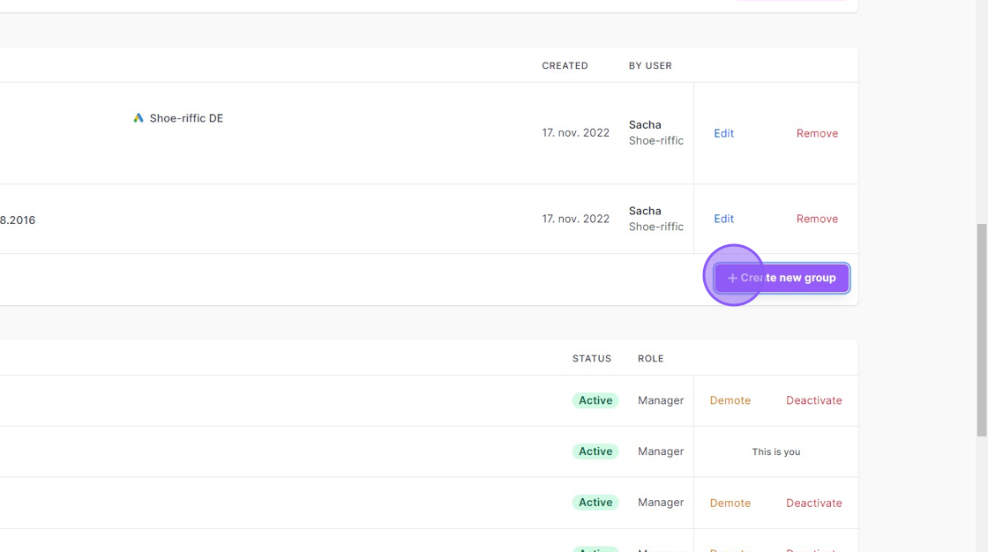988x552 pixels.
Task: Click user 'Sacha' in the Shoe-riffic DE row
Action: pyautogui.click(x=645, y=124)
